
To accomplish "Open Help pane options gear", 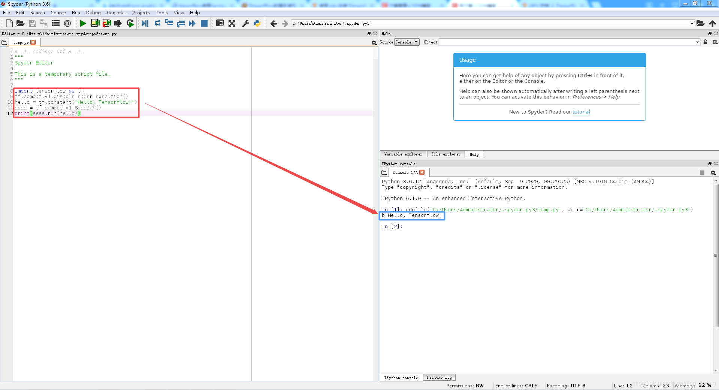I will click(x=715, y=42).
